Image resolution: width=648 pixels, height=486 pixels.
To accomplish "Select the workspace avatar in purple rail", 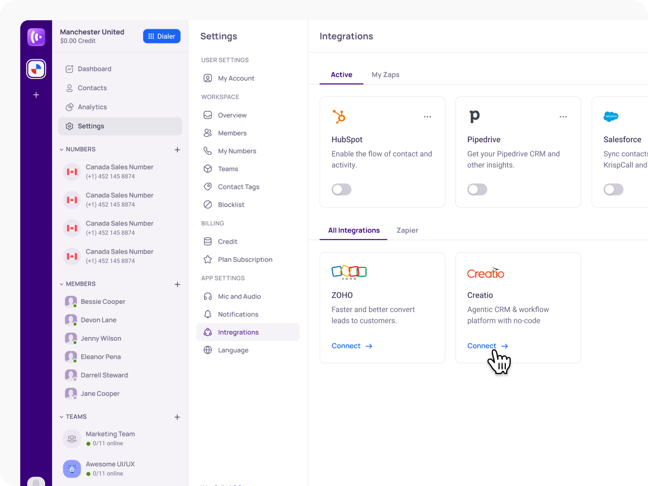I will coord(36,69).
